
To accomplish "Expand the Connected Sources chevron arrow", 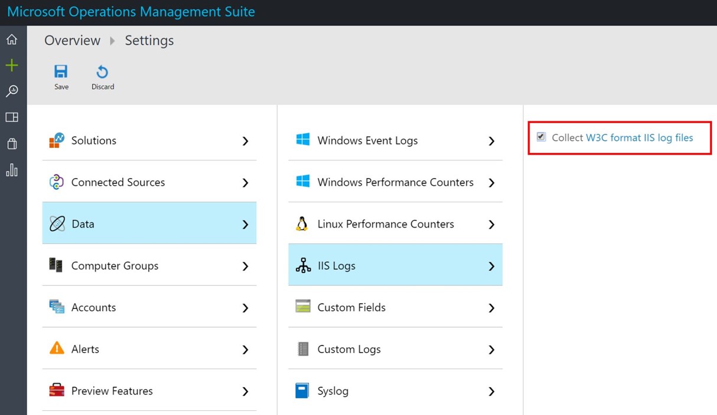I will pos(245,183).
